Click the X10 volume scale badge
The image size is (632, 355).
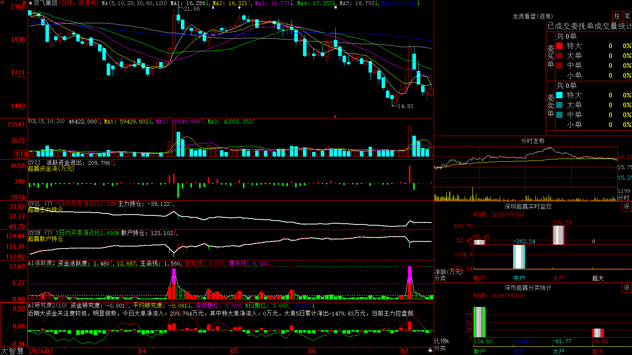point(21,154)
